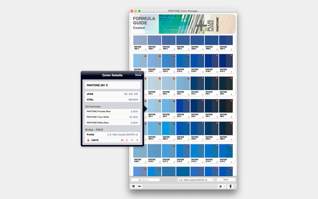Click the warning triangle on PANTONE 2171 C
This screenshot has height=199, width=318.
(174, 146)
